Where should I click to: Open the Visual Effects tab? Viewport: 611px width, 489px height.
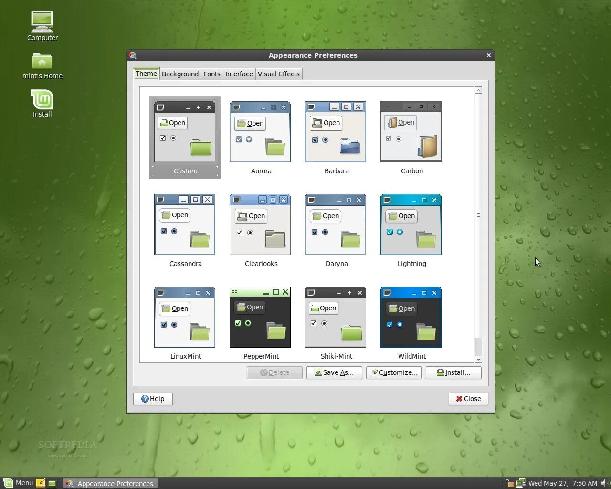[279, 74]
